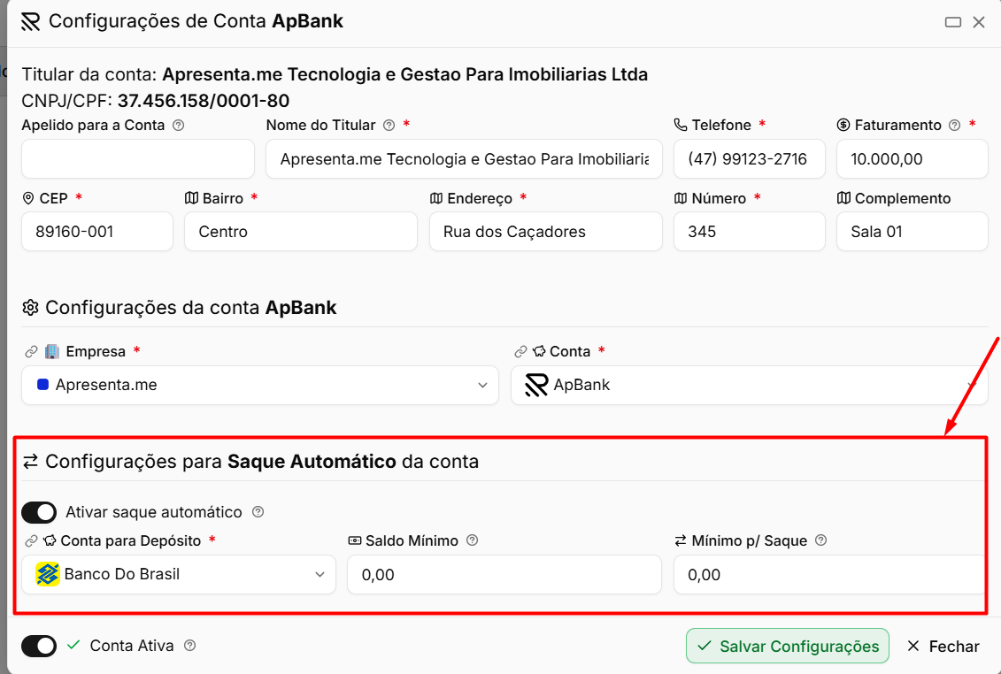Click the map icon next to Complemento
The height and width of the screenshot is (674, 1001).
click(x=844, y=198)
